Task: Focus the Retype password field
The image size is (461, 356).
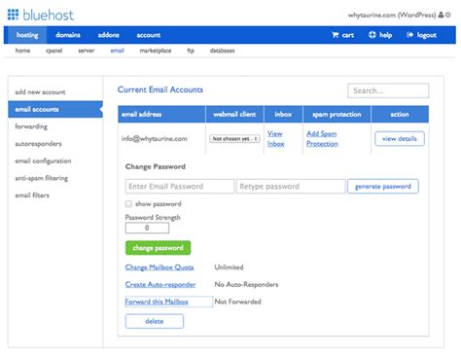Action: [291, 187]
